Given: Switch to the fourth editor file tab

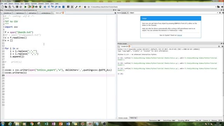Looking at the screenshot, I should pos(47,13).
